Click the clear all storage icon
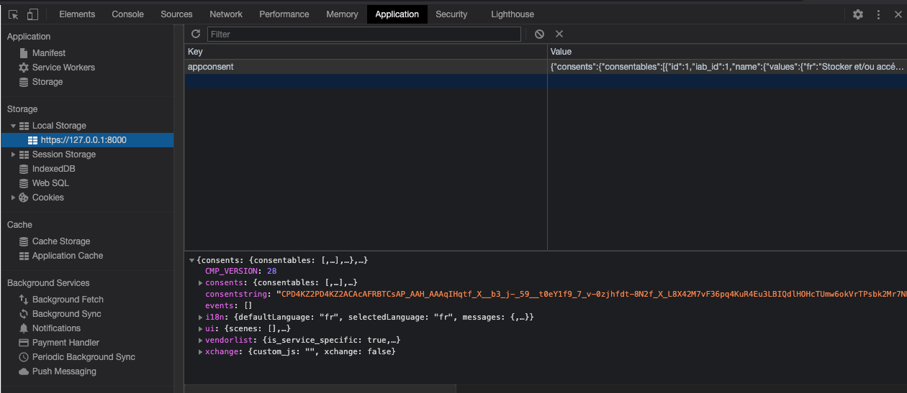Screen dimensions: 907x393 [539, 34]
